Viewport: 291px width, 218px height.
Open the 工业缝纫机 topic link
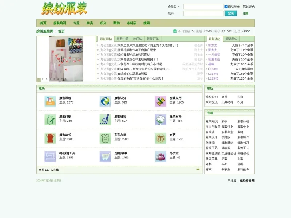[229, 153]
